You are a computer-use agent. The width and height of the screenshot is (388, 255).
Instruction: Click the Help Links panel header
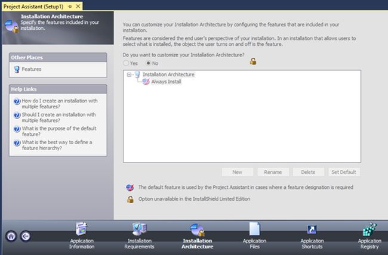[x=58, y=89]
